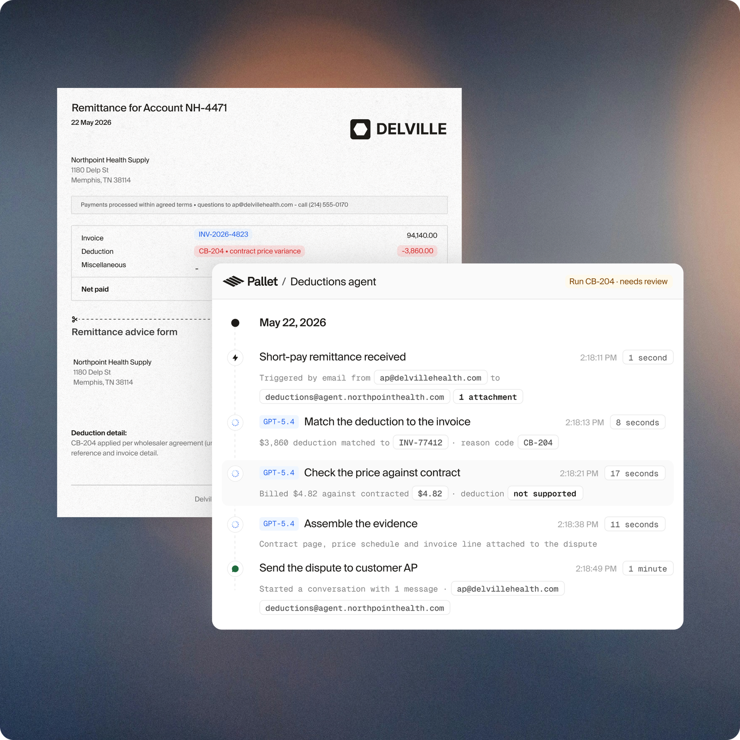Image resolution: width=740 pixels, height=740 pixels.
Task: Click the 2:18:21 PM timestamp
Action: (x=579, y=473)
